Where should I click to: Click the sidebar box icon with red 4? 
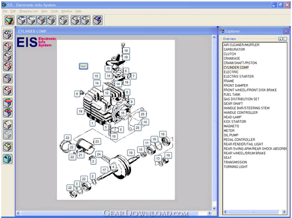(x=8, y=67)
